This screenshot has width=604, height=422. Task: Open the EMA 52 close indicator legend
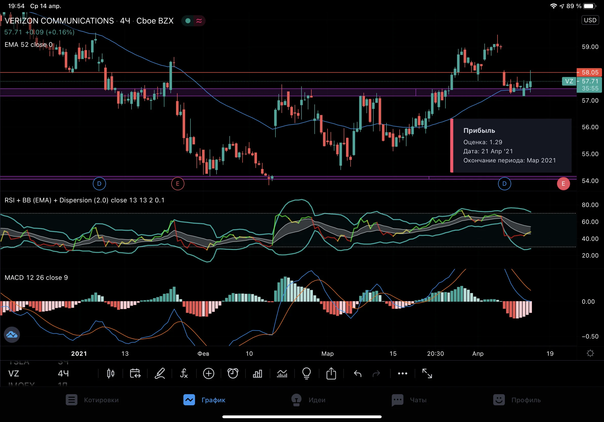click(28, 45)
